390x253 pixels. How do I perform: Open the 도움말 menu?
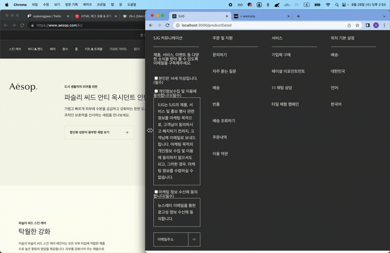point(132,4)
